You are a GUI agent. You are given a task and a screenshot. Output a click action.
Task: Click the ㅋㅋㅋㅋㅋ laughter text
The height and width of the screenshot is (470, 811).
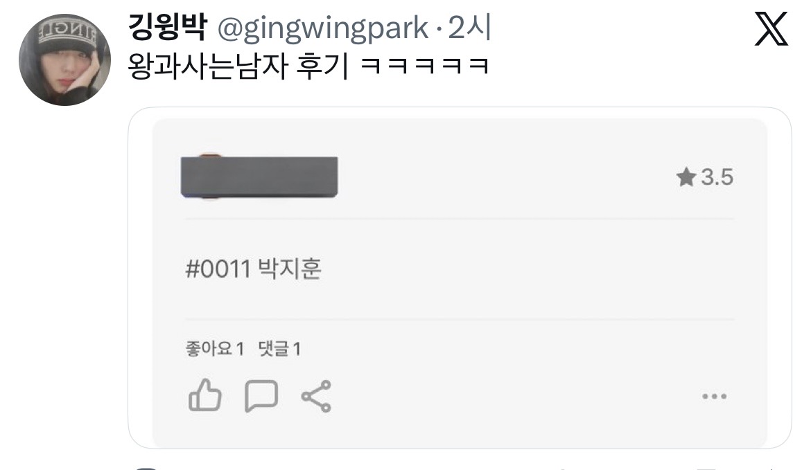(x=424, y=66)
